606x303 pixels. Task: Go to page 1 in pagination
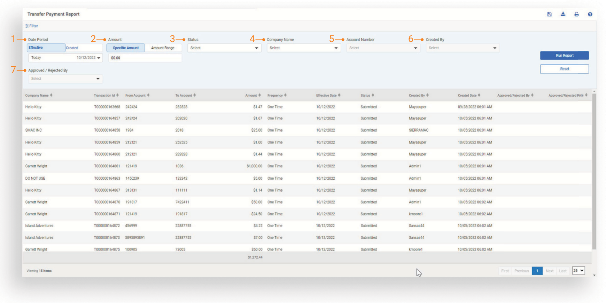[537, 271]
